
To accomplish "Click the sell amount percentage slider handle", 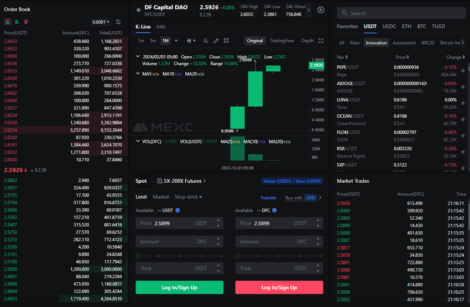I will click(x=238, y=256).
